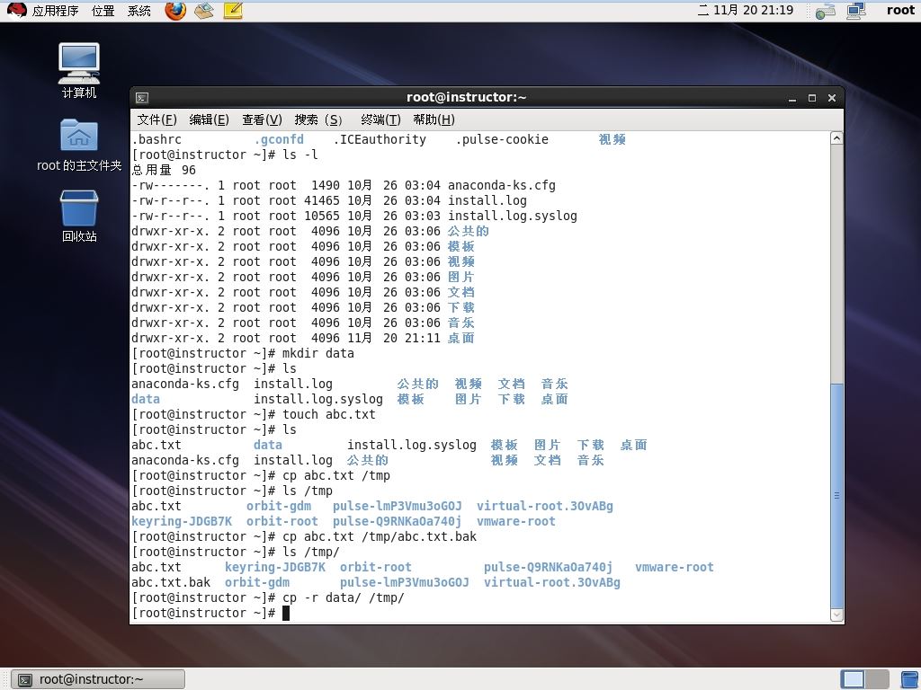Click the network status tray icon
This screenshot has width=921, height=690.
click(x=826, y=11)
